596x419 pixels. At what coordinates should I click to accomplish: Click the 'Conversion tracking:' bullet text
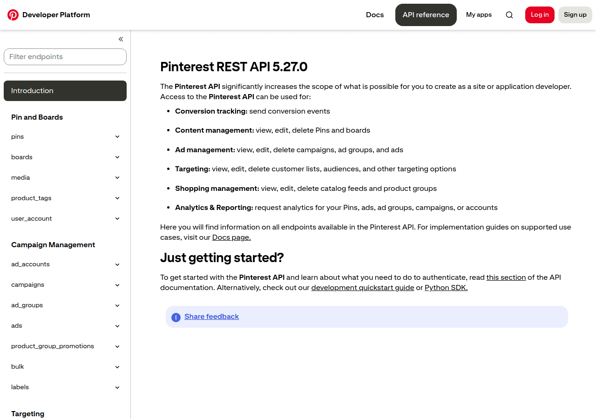[211, 111]
